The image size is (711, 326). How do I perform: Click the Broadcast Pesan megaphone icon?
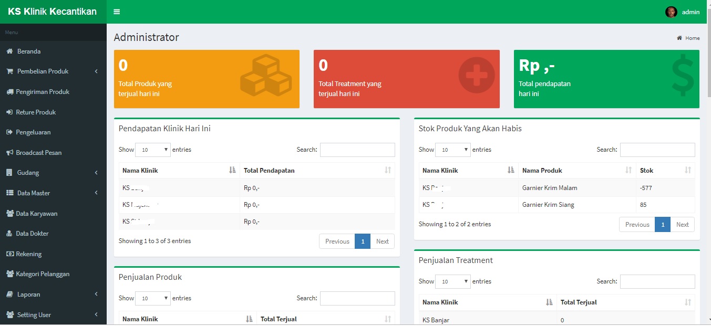pyautogui.click(x=9, y=153)
